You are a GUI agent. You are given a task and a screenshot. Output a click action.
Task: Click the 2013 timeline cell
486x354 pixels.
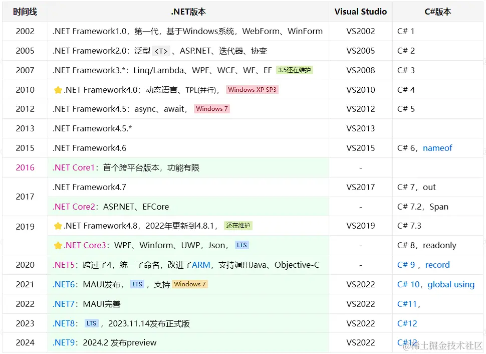25,129
